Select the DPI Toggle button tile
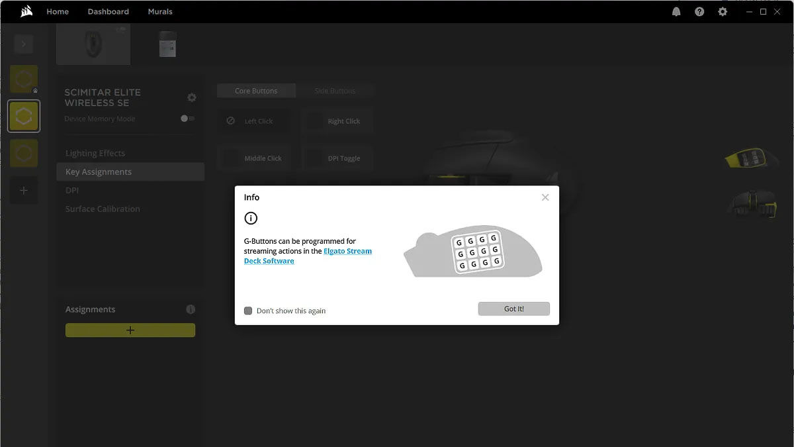The height and width of the screenshot is (447, 794). pos(339,158)
